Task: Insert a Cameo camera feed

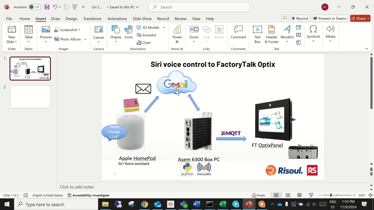Action: pyautogui.click(x=99, y=34)
